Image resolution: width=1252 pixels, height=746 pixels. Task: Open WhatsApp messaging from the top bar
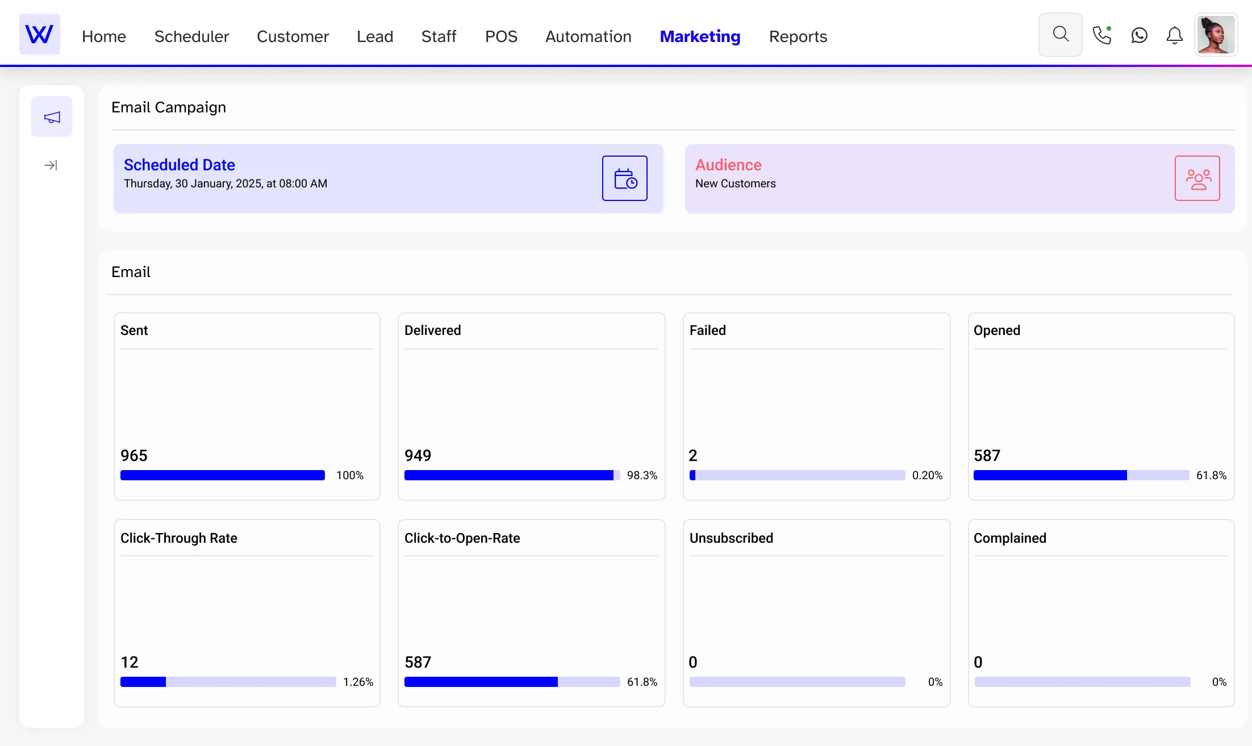point(1139,35)
